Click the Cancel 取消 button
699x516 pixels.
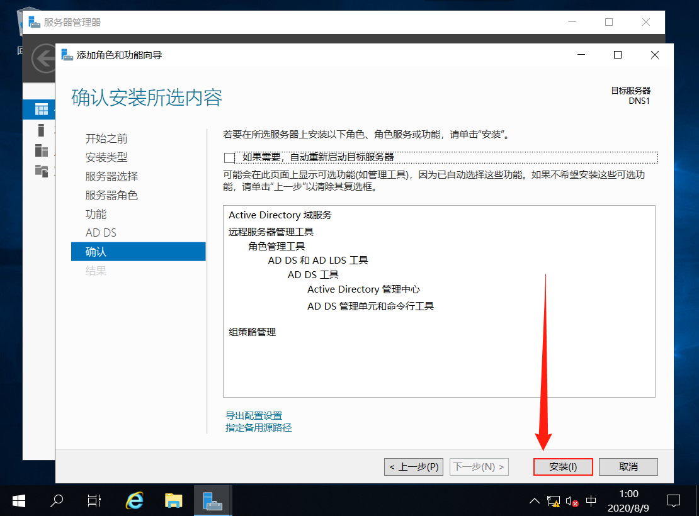coord(628,466)
